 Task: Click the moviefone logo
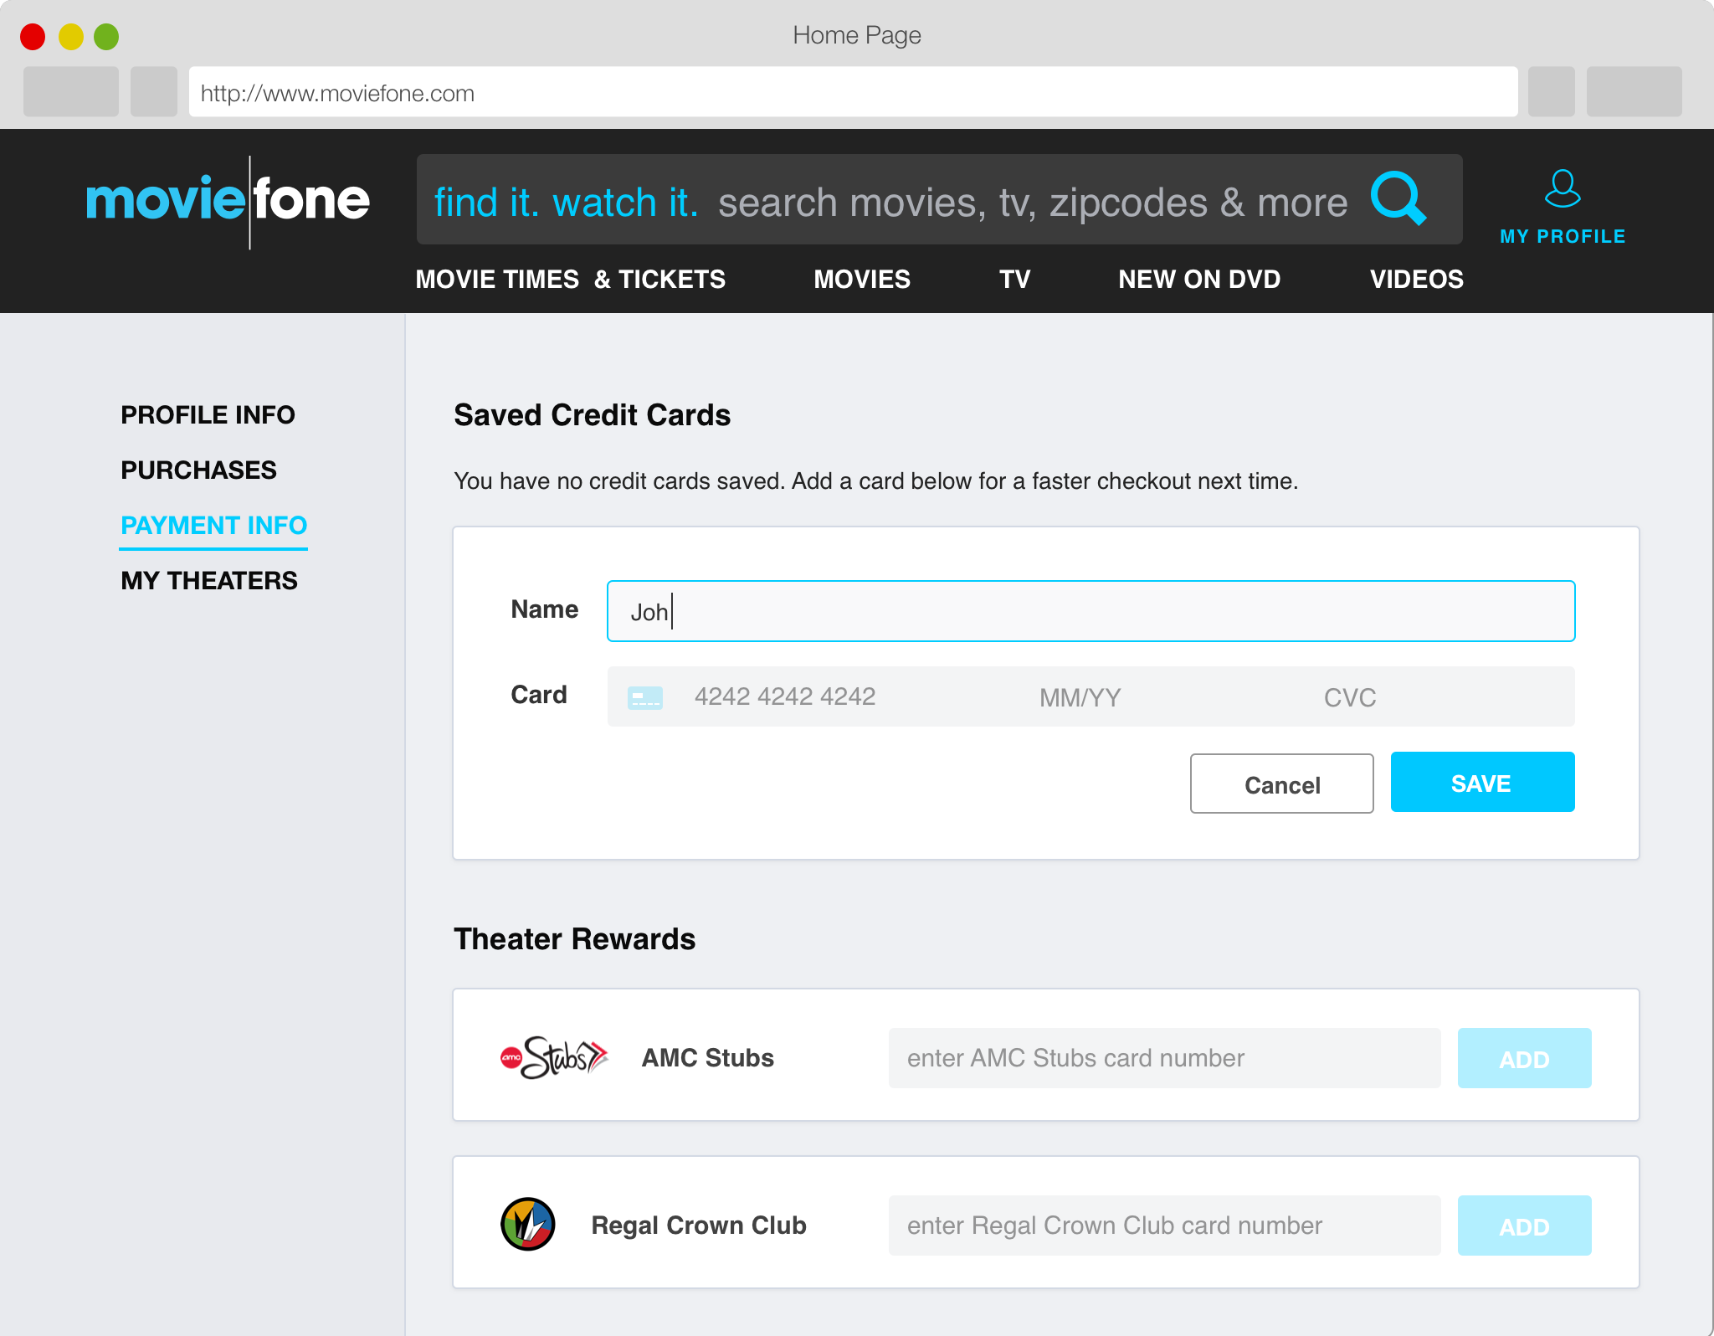tap(228, 201)
